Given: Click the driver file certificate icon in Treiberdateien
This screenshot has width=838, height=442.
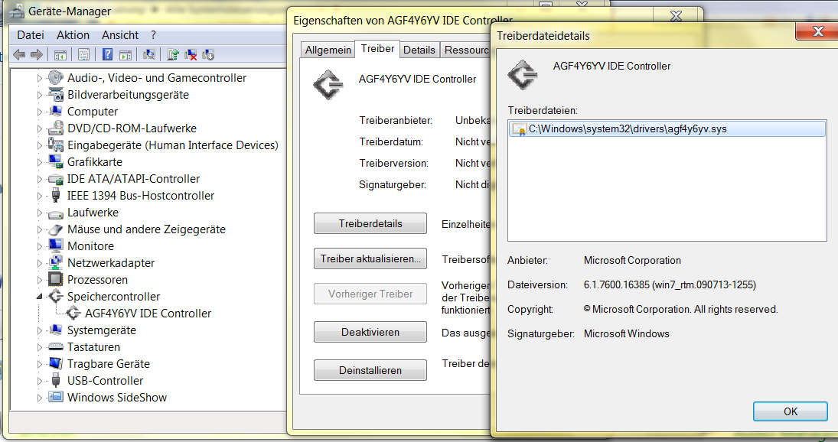Looking at the screenshot, I should (x=518, y=129).
